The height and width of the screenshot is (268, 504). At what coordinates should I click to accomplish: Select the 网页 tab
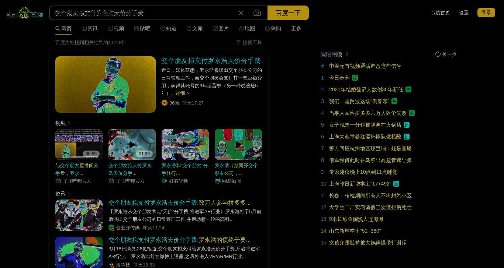coord(63,28)
